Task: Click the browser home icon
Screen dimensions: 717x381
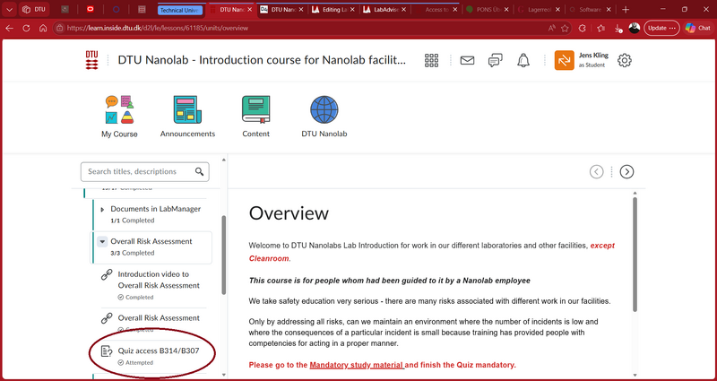Action: (43, 28)
